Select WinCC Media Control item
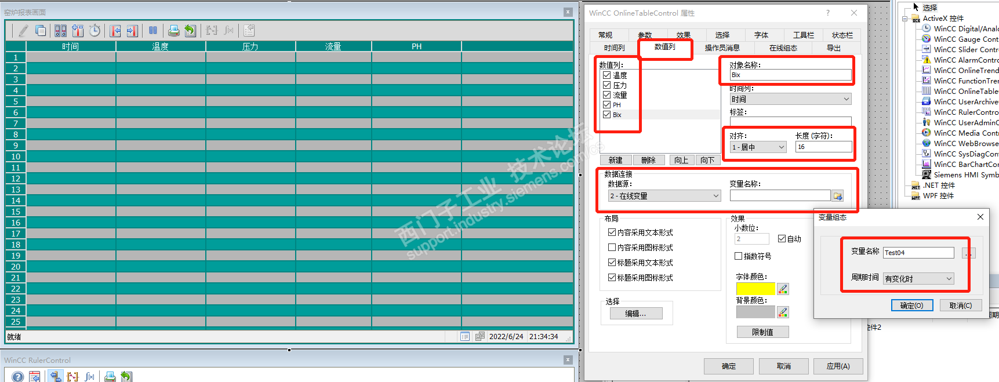999x382 pixels. coord(965,133)
